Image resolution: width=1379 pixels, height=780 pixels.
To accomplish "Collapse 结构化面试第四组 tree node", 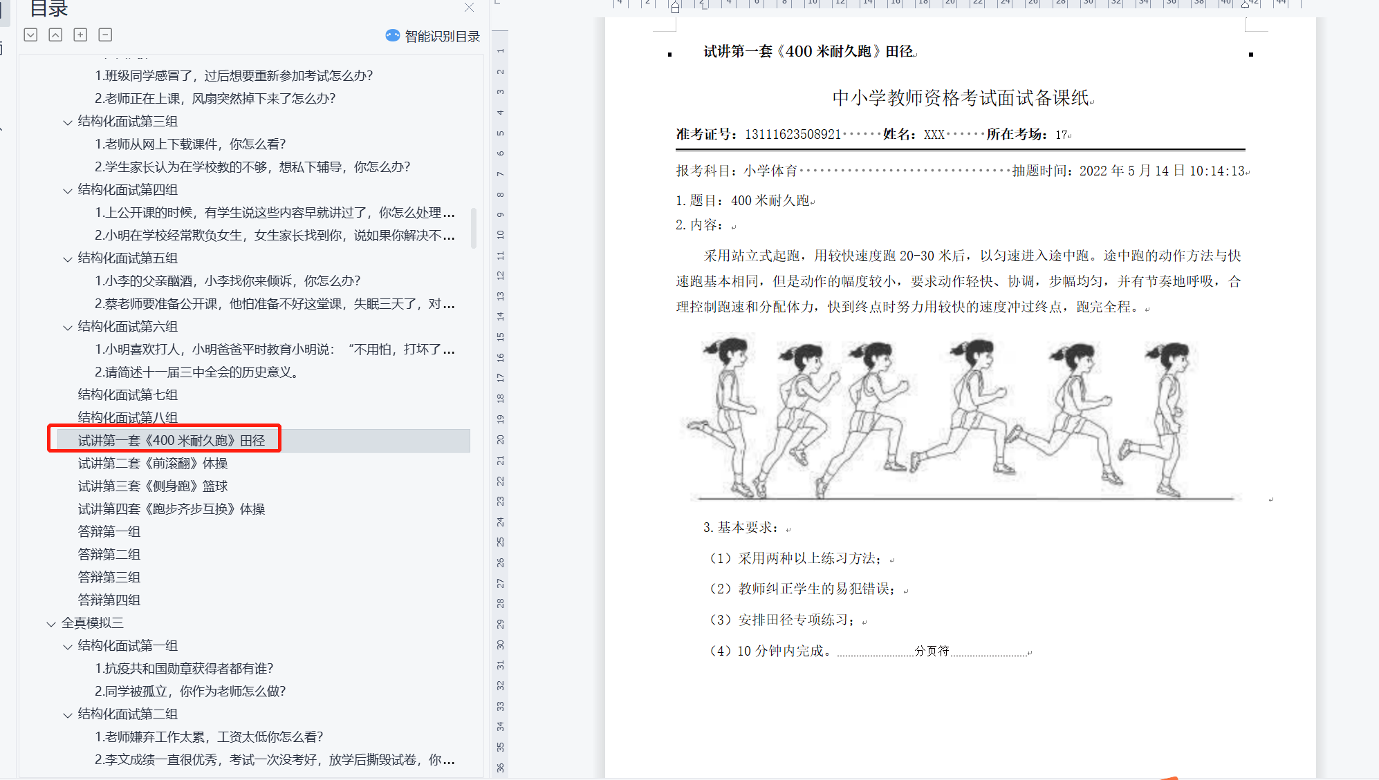I will coord(68,191).
